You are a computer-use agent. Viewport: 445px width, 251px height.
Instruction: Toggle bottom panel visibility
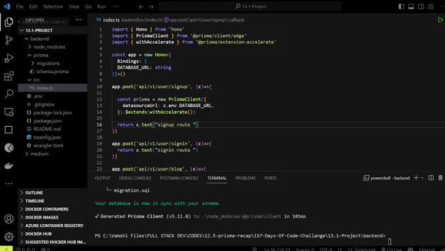(x=411, y=7)
